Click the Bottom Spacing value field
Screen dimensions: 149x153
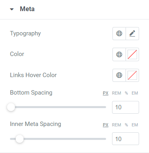tap(126, 107)
